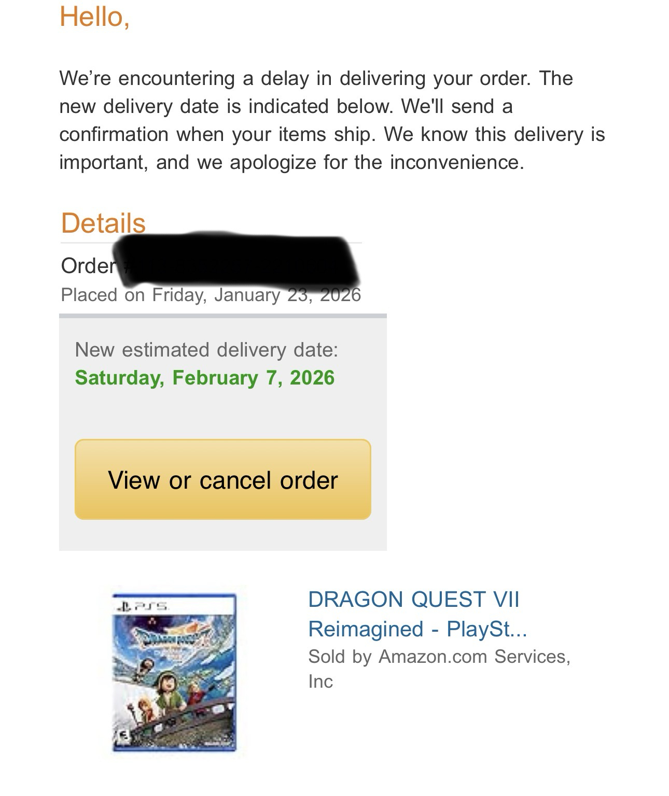Click the word Order beside the redaction
Image resolution: width=669 pixels, height=796 pixels.
(88, 266)
